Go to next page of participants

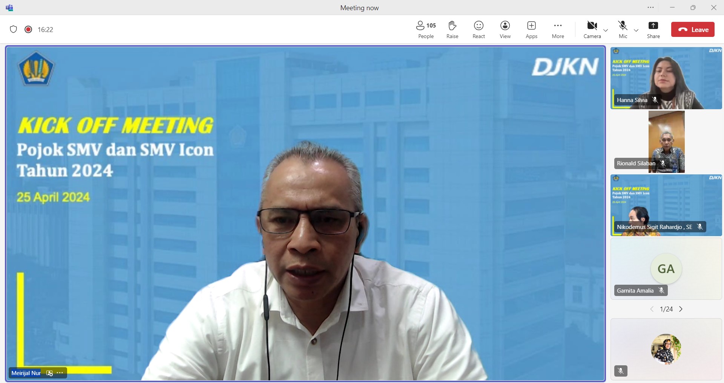[x=681, y=309]
